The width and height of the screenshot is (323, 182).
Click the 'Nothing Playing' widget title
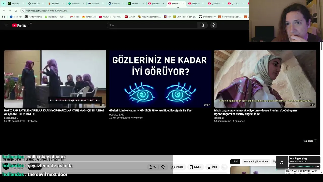[298, 158]
